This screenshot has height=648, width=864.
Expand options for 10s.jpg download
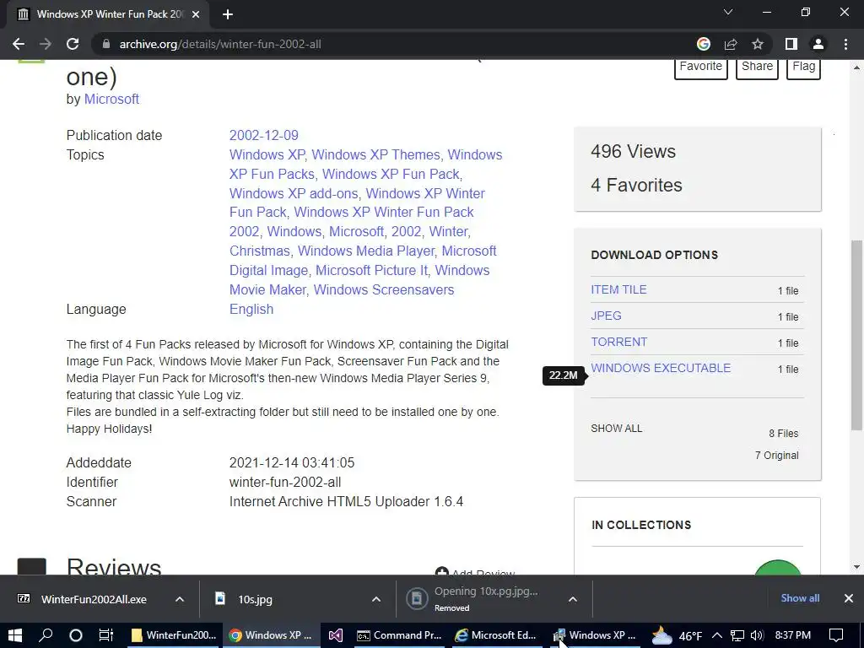376,599
